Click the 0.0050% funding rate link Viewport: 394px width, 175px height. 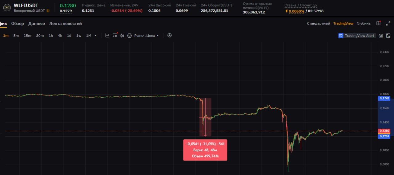pos(296,11)
